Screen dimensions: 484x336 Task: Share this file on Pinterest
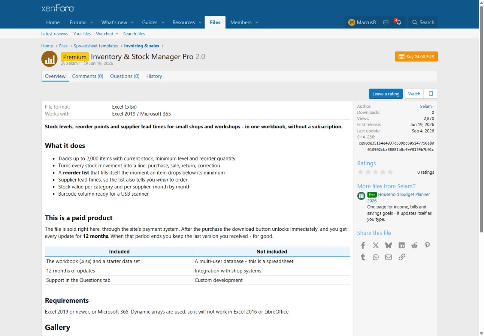click(x=427, y=245)
